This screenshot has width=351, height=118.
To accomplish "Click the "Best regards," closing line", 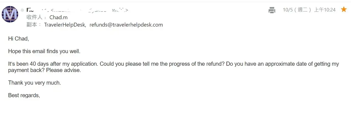I will pyautogui.click(x=24, y=95).
